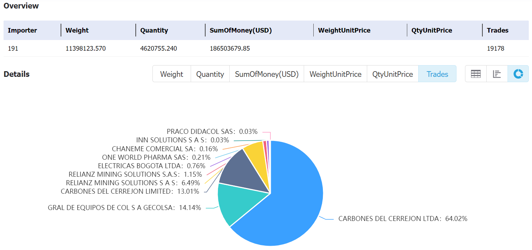
Task: Click the Quantity column header in Overview
Action: coord(154,30)
